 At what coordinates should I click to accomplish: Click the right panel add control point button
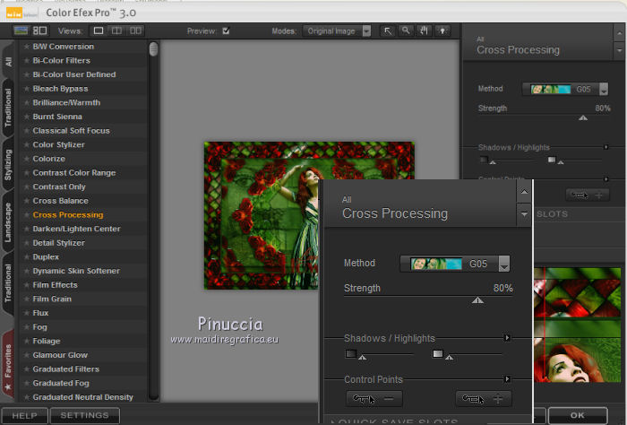click(588, 195)
